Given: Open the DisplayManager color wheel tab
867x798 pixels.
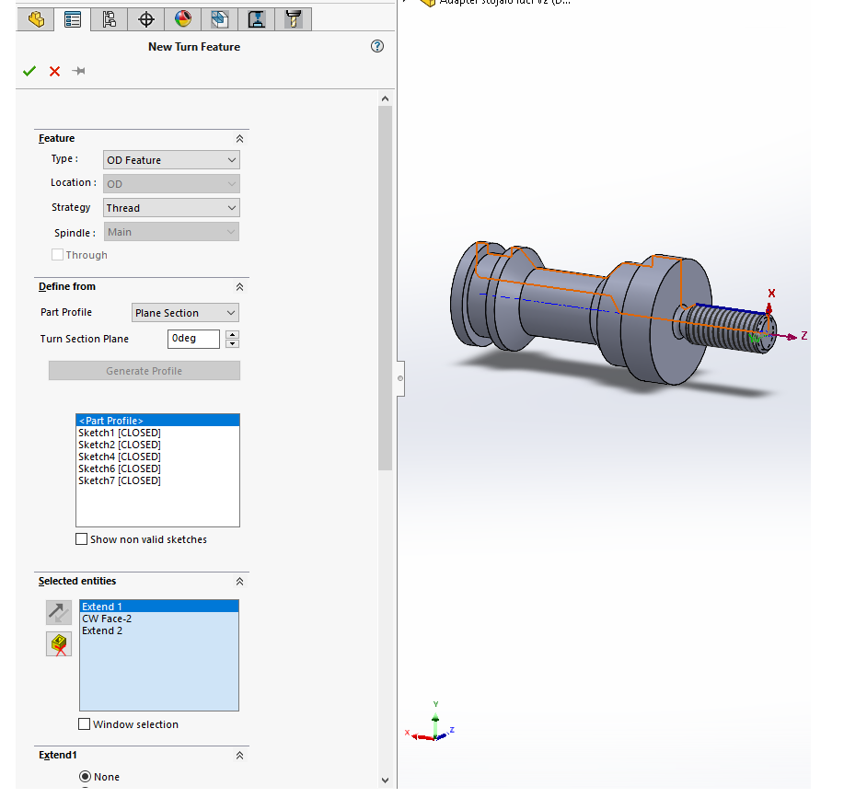Looking at the screenshot, I should tap(183, 18).
